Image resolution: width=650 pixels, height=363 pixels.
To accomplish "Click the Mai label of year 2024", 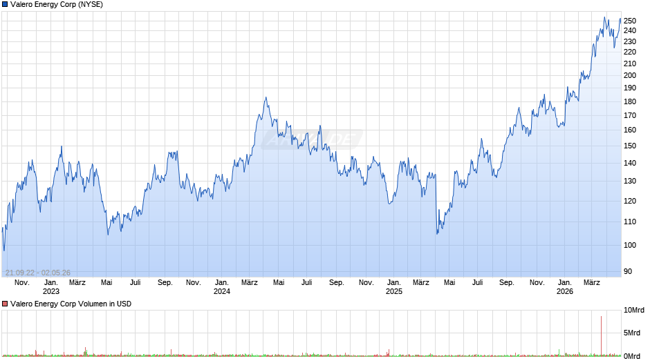I will (x=279, y=283).
